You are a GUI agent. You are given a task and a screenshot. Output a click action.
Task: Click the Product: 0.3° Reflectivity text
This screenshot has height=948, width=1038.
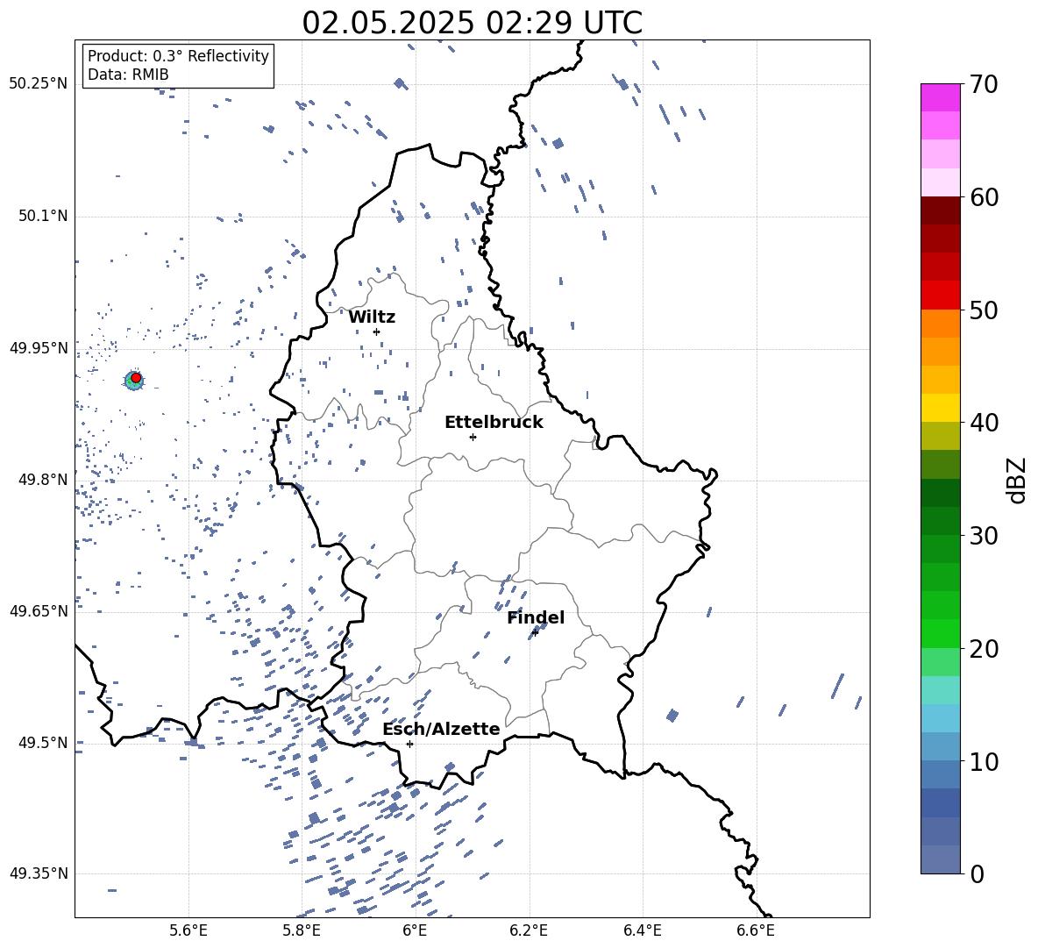pyautogui.click(x=178, y=55)
